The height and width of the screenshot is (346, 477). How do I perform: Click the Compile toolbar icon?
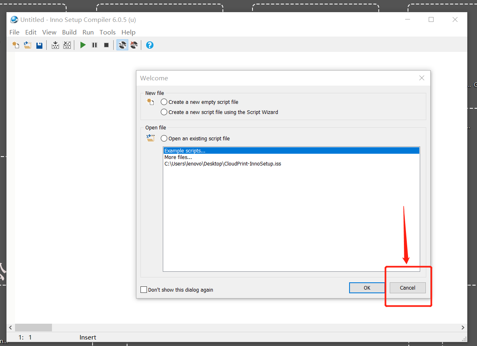click(x=55, y=45)
